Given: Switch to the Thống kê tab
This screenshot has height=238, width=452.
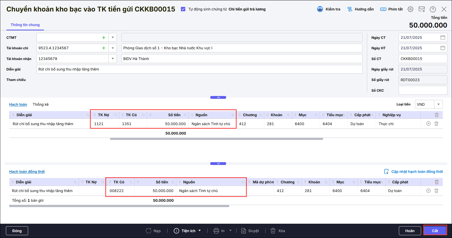Looking at the screenshot, I should [x=41, y=104].
